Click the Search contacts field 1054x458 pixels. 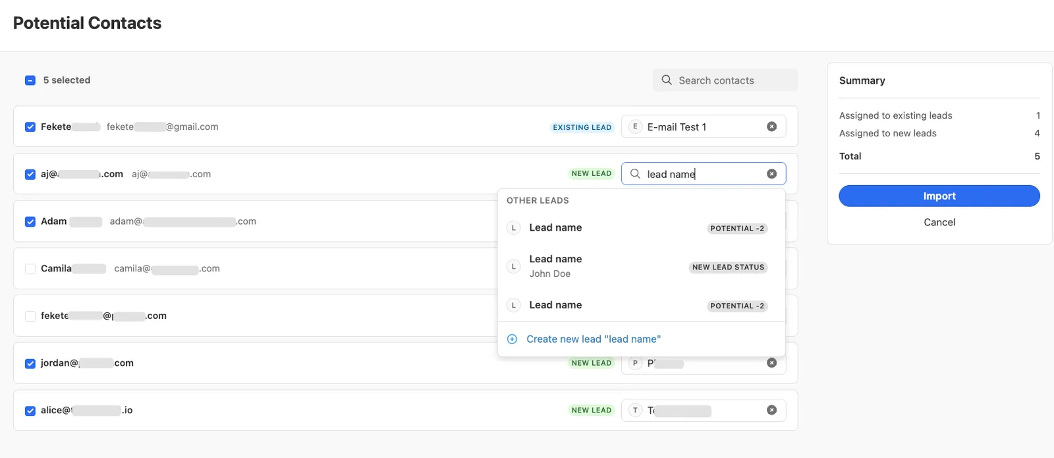coord(725,80)
